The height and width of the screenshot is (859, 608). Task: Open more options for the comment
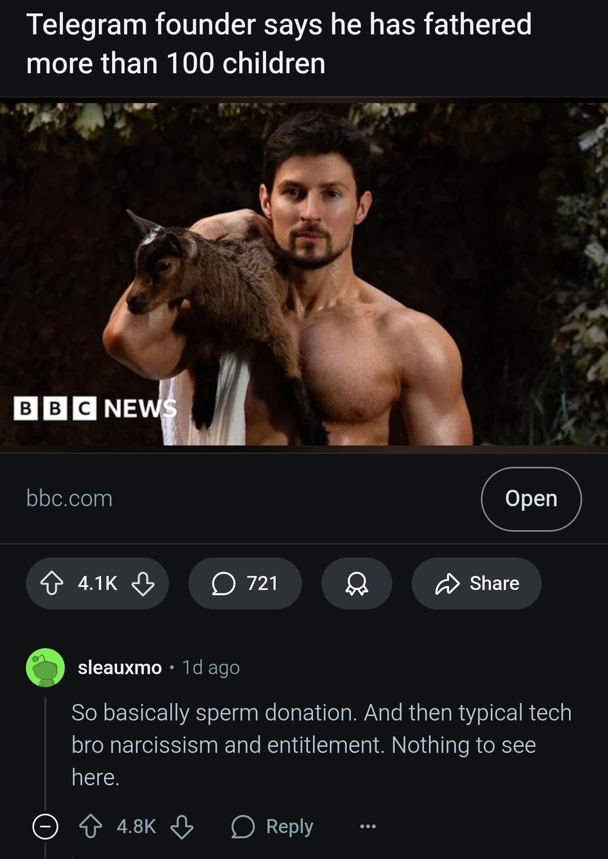coord(368,827)
